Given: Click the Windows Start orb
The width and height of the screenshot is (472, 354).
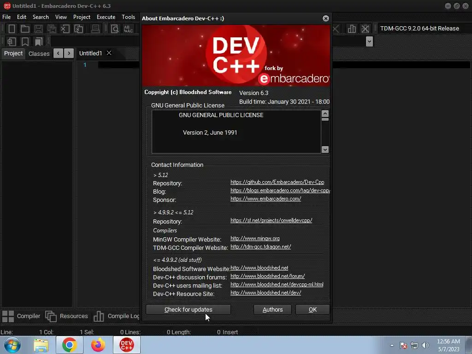Looking at the screenshot, I should pos(12,345).
